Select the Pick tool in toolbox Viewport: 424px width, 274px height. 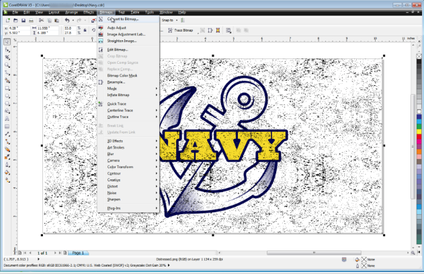7,42
